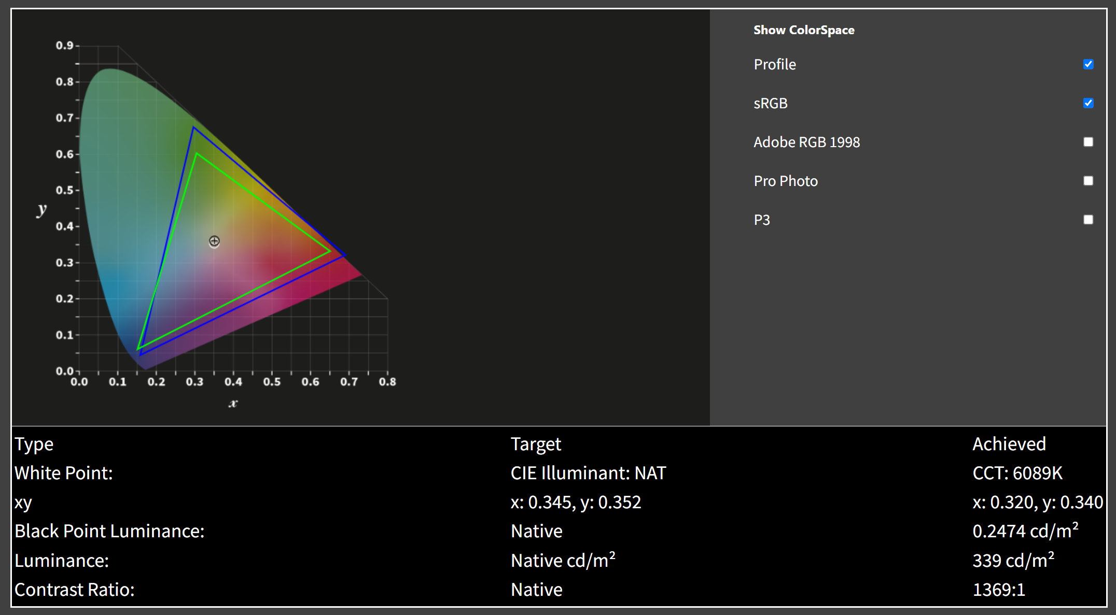This screenshot has height=615, width=1116.
Task: Enable the P3 colorspace checkbox
Action: 1088,220
